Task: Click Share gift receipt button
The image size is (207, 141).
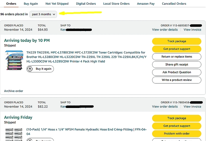Action: tap(177, 65)
